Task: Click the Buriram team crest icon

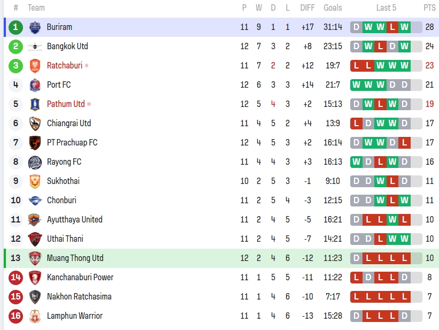Action: pyautogui.click(x=35, y=27)
